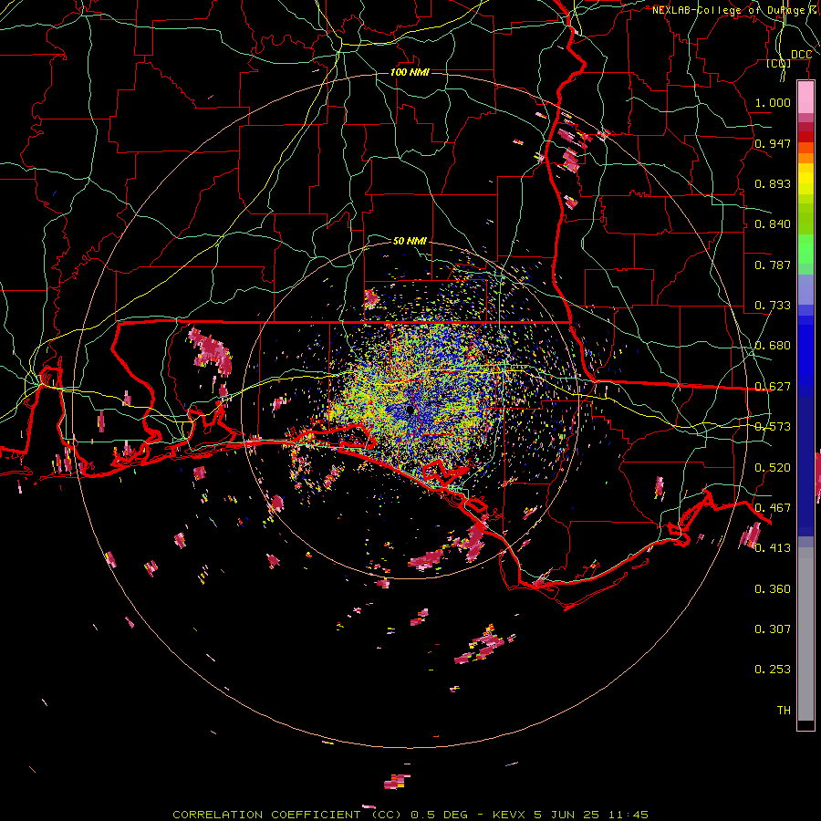Click the DCC product label
This screenshot has width=821, height=821.
click(x=801, y=55)
